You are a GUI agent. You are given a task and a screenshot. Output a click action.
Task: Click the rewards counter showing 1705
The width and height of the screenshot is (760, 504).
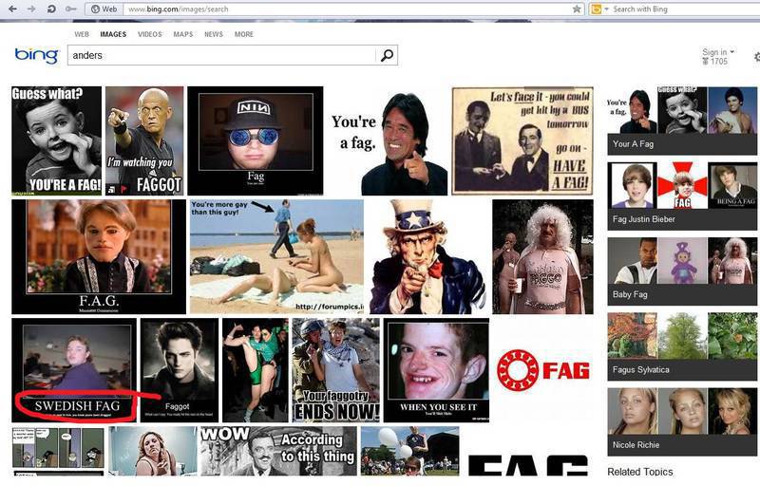point(715,61)
